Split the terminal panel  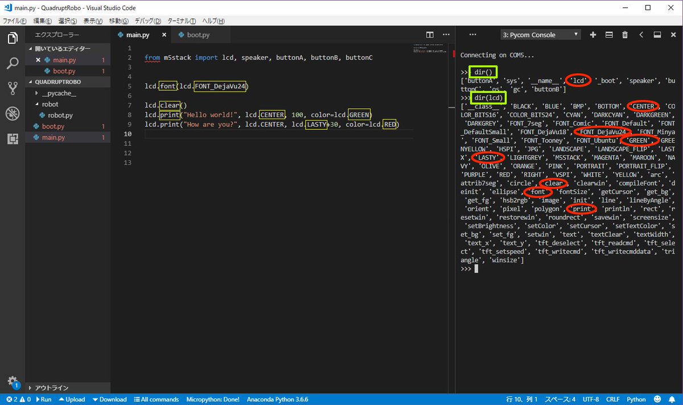[x=609, y=35]
